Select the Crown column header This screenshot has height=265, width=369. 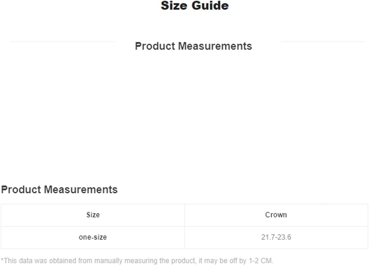(x=276, y=215)
